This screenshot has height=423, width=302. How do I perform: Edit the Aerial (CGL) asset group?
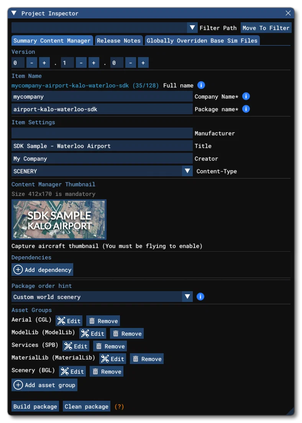click(69, 321)
